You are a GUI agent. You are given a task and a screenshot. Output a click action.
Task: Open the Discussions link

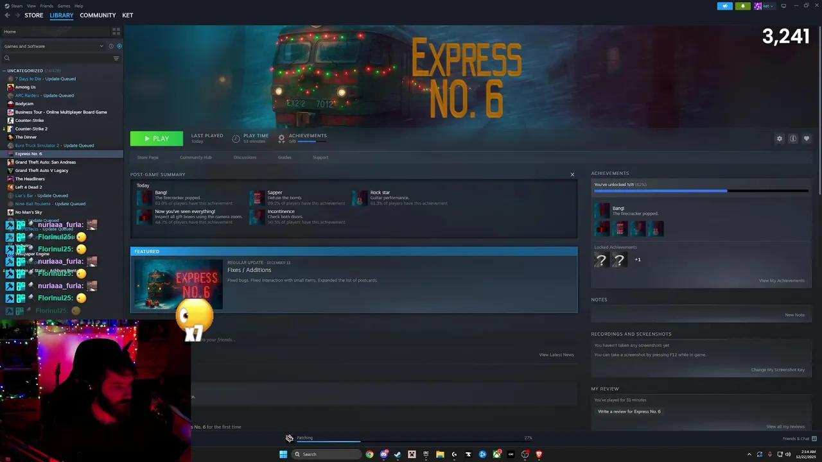[x=245, y=157]
